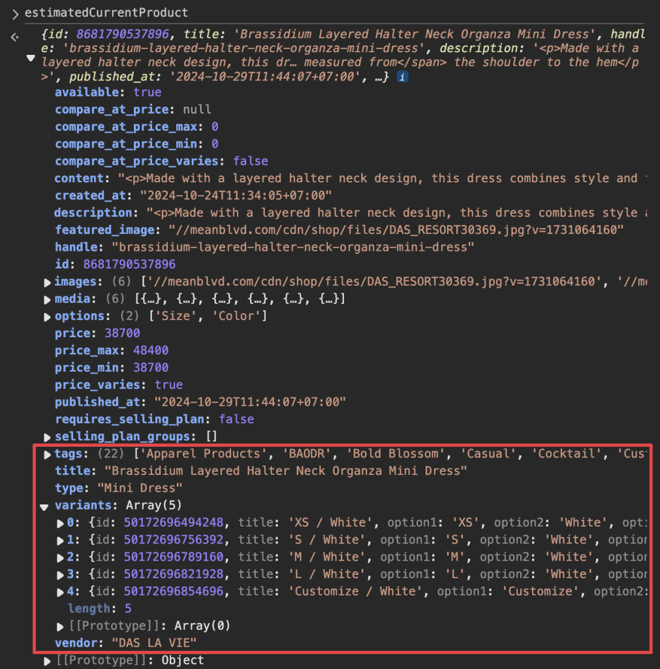Expand variant 1 'S / White'
The image size is (660, 669).
click(x=60, y=540)
